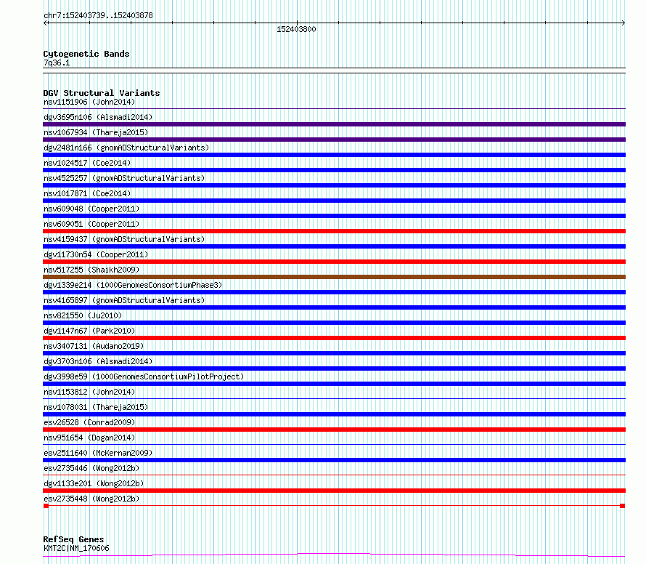Open the nsv3407131 (Audano2019) variant
646x564 pixels.
(94, 346)
